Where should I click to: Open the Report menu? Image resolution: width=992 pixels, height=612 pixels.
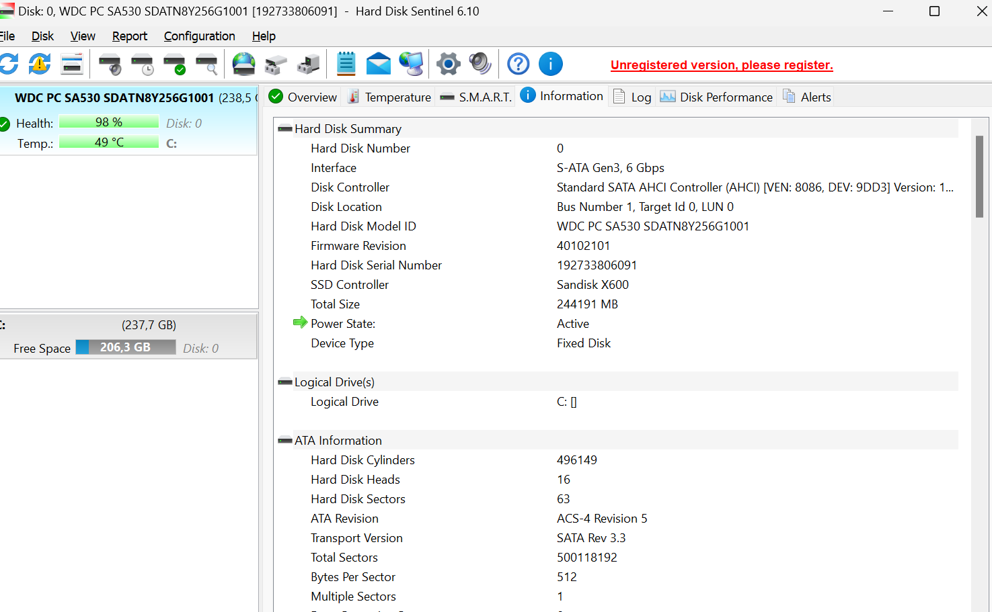coord(129,36)
